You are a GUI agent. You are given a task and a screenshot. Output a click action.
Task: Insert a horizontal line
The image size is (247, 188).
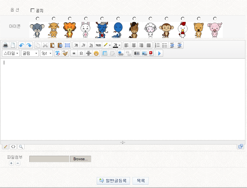pyautogui.click(x=89, y=53)
